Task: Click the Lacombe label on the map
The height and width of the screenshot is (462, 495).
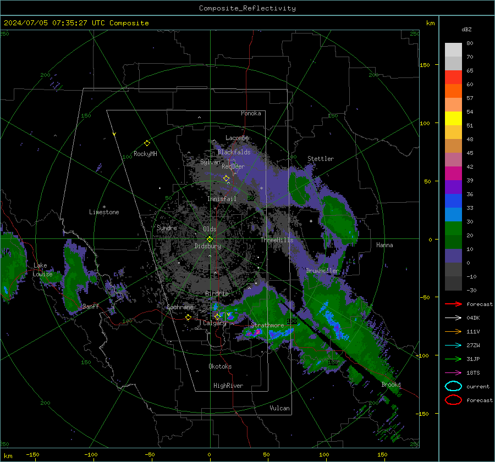Action: 237,138
